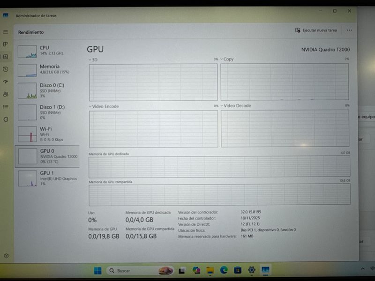
Task: Open the Windows Start menu
Action: point(97,271)
